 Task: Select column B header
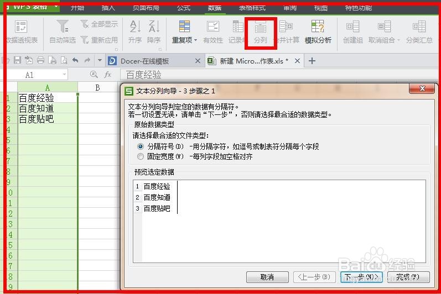[x=97, y=87]
